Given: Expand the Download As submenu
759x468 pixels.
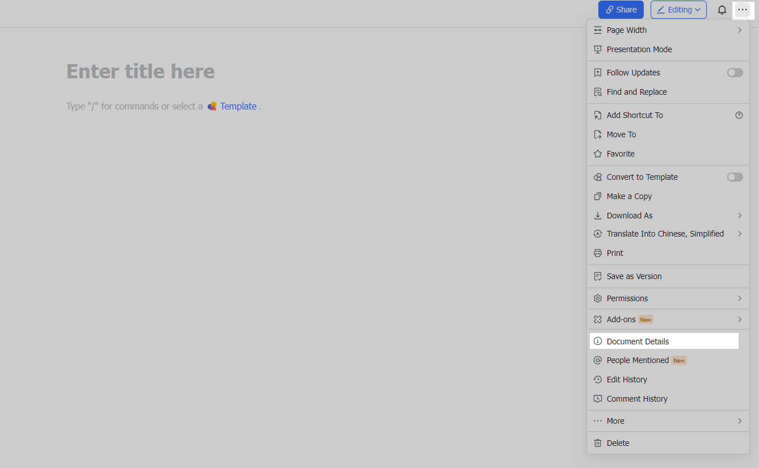Looking at the screenshot, I should click(x=739, y=216).
